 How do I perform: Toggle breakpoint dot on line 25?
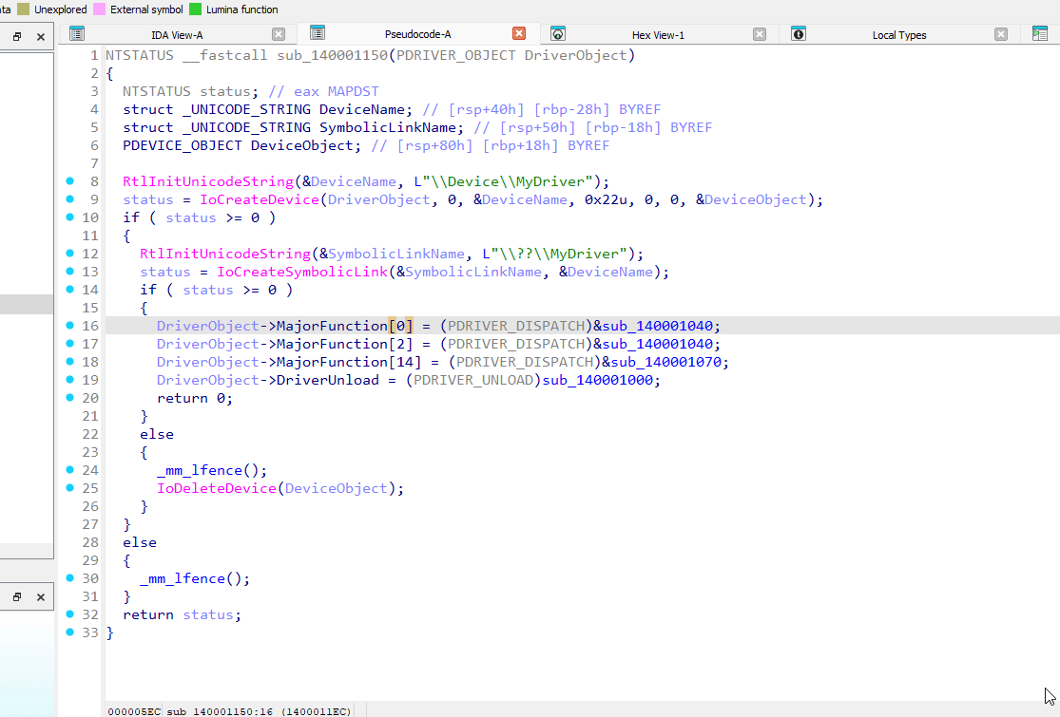click(x=69, y=487)
